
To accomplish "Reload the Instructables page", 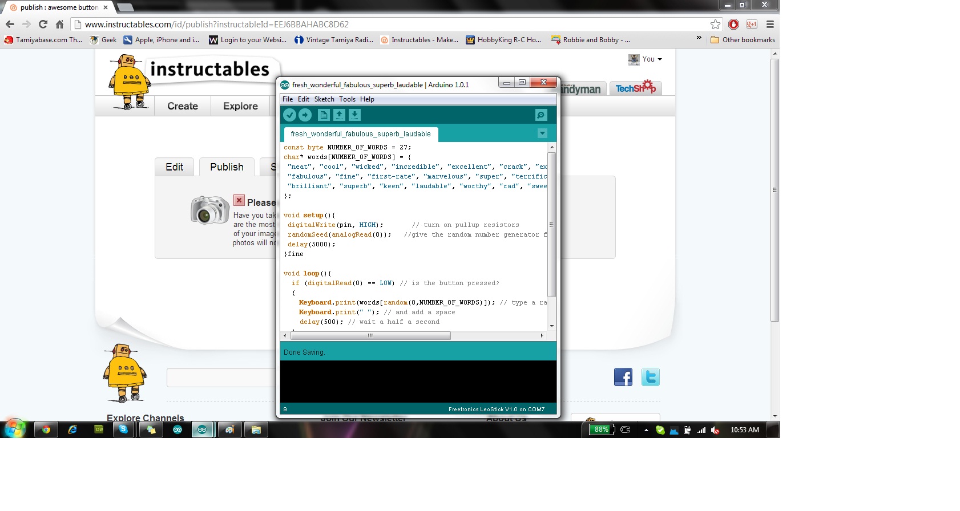I will 43,25.
